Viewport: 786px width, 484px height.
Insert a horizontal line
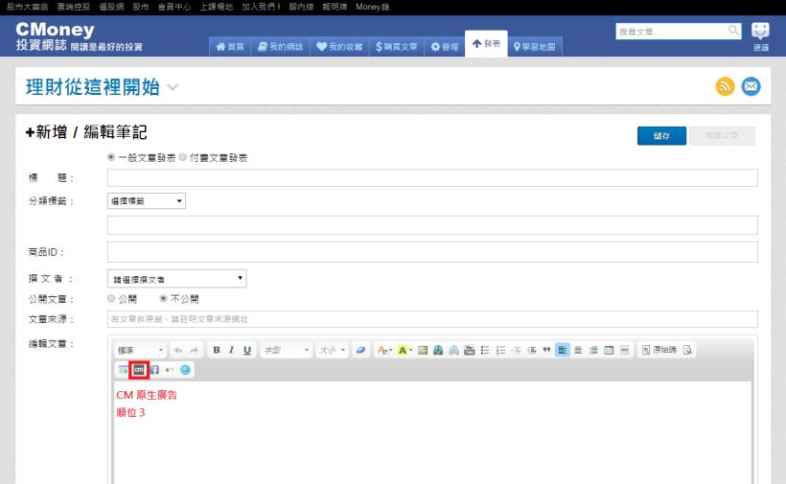pyautogui.click(x=624, y=350)
